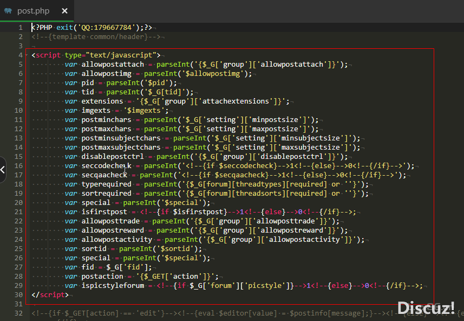Click line number 1 in gutter

click(x=21, y=28)
